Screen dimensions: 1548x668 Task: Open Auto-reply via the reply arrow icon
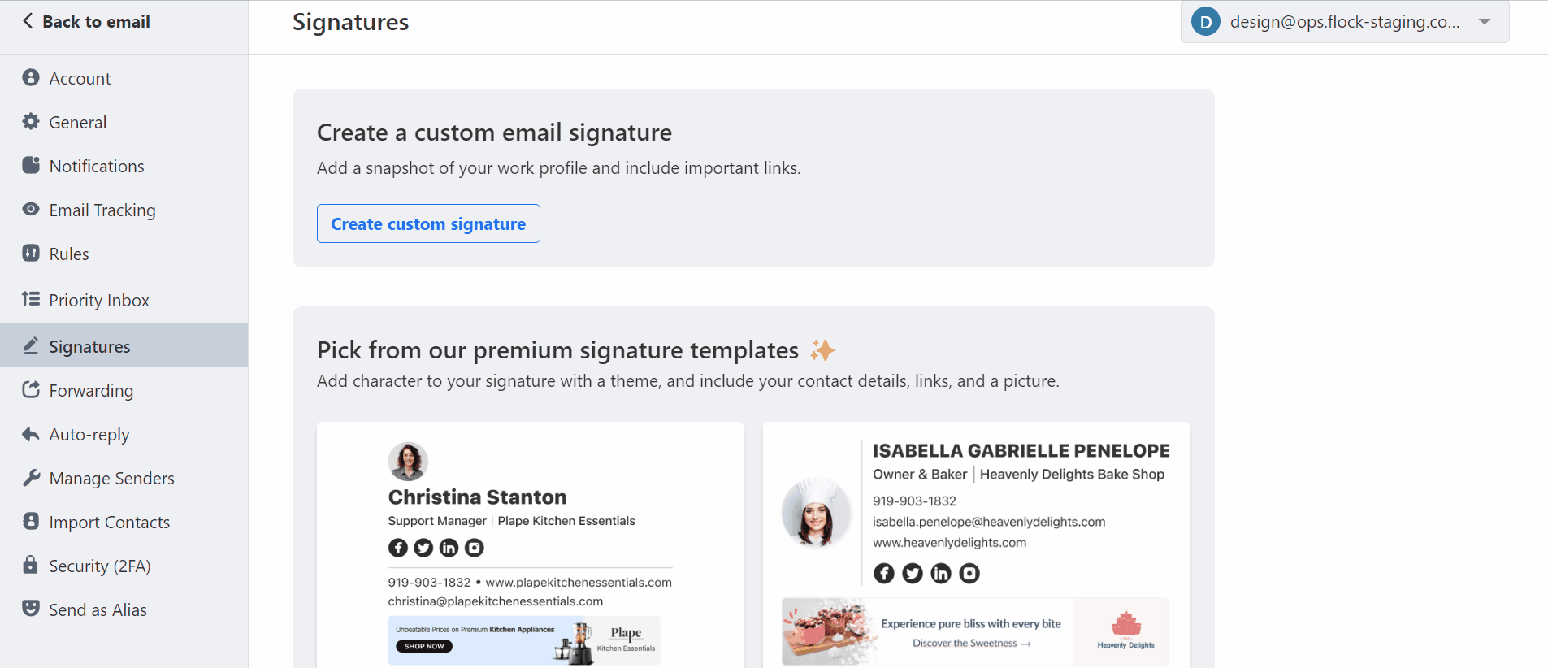[30, 434]
